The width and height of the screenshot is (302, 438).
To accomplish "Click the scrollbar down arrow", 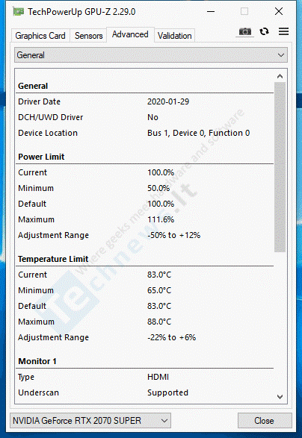I will point(280,397).
